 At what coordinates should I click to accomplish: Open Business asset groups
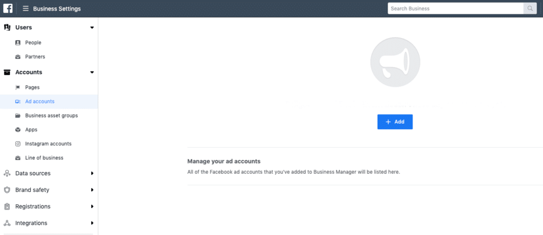(51, 115)
